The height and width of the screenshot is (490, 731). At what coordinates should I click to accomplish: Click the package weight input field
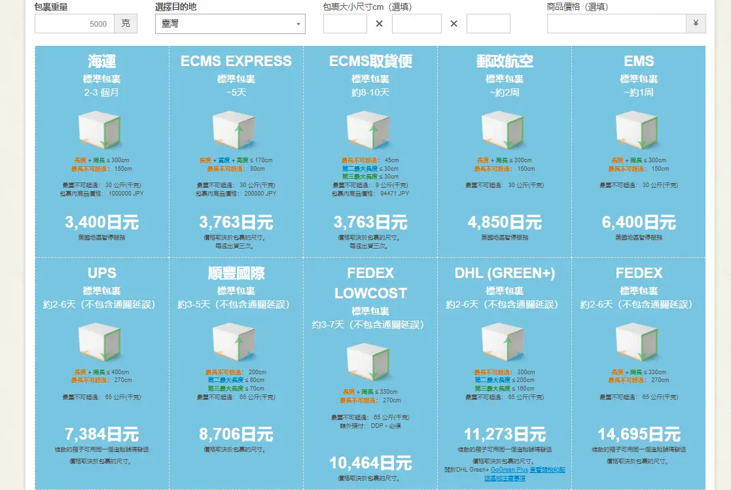75,24
